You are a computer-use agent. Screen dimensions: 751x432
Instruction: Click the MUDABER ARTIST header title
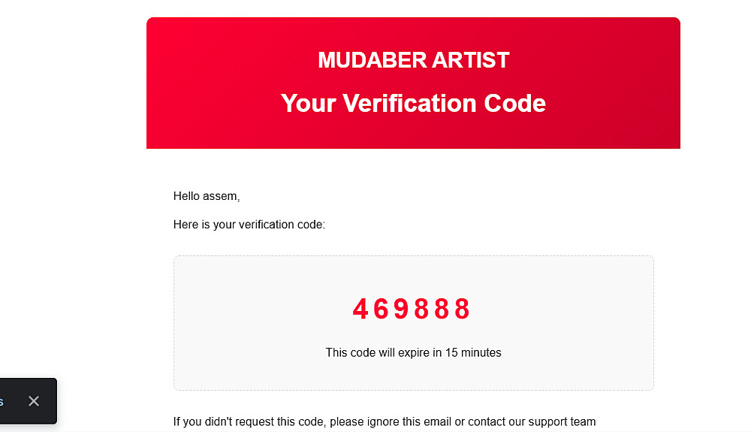click(x=413, y=60)
